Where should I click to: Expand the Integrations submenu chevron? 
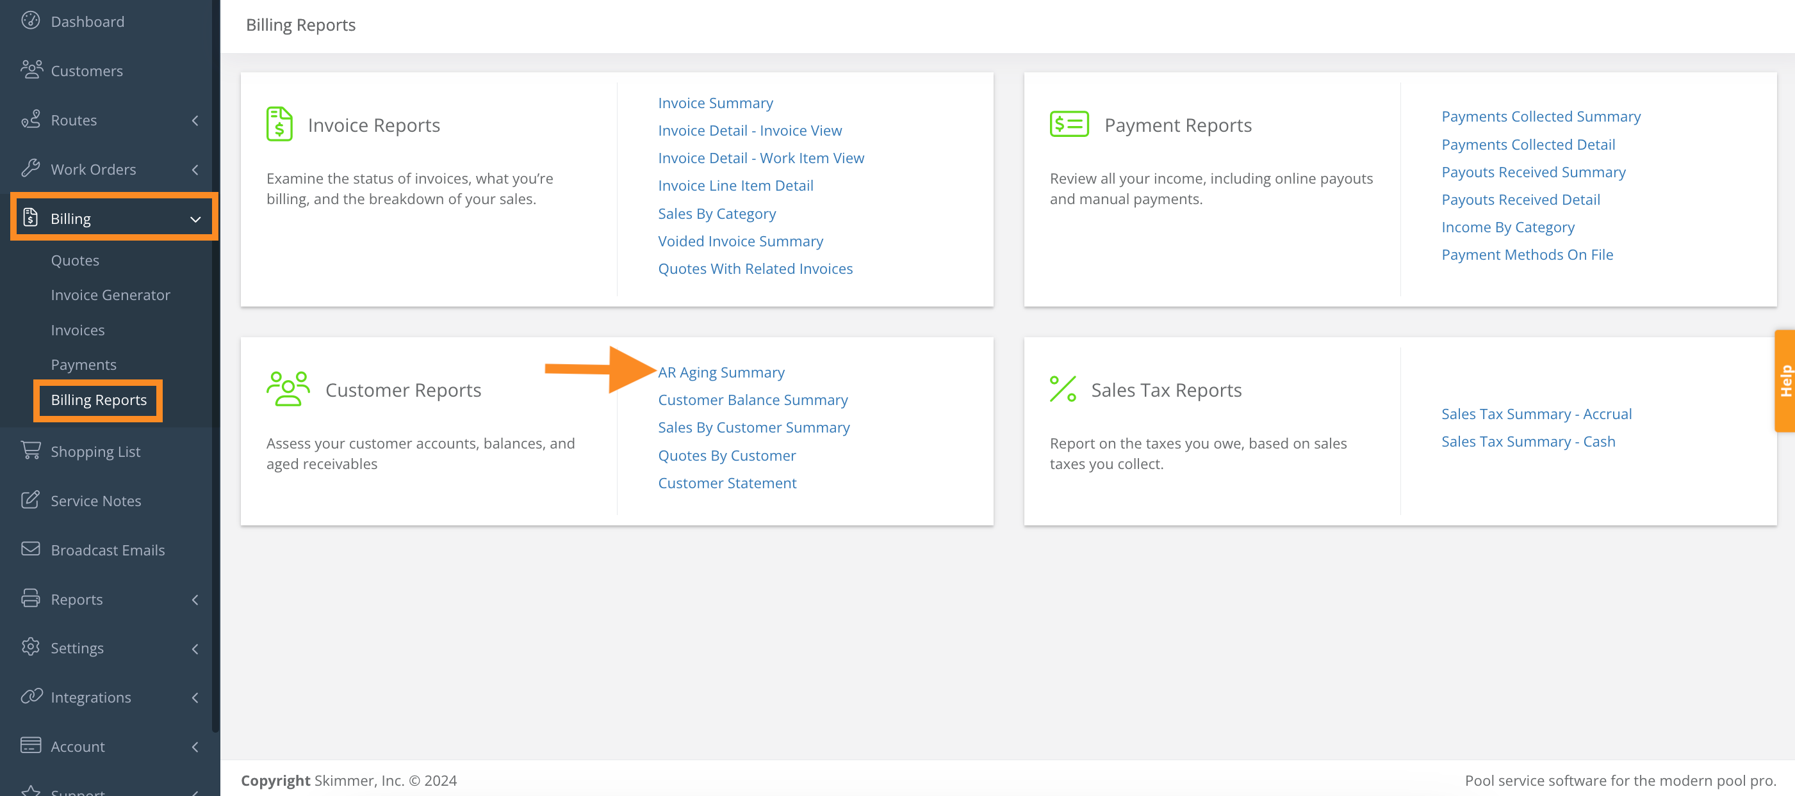pos(195,697)
